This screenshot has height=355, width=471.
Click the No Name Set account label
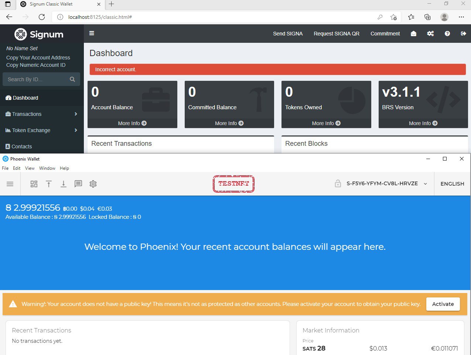(x=22, y=48)
